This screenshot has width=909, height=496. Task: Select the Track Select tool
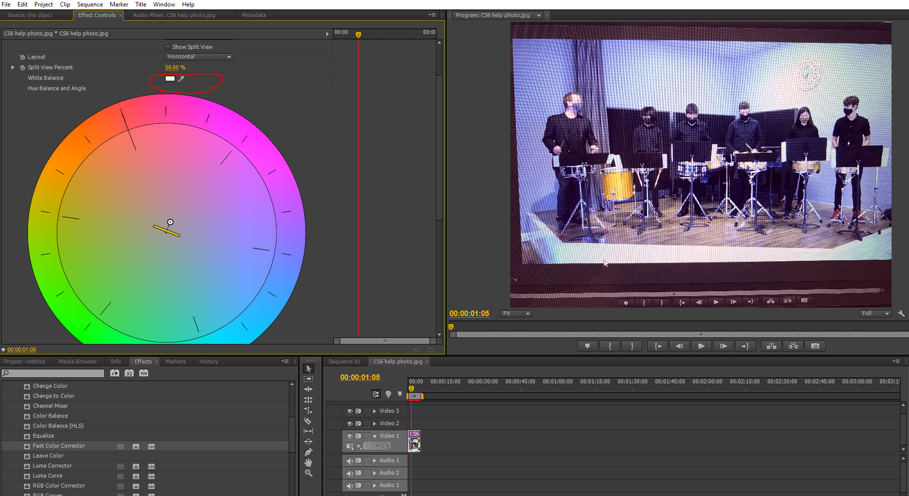(x=308, y=379)
